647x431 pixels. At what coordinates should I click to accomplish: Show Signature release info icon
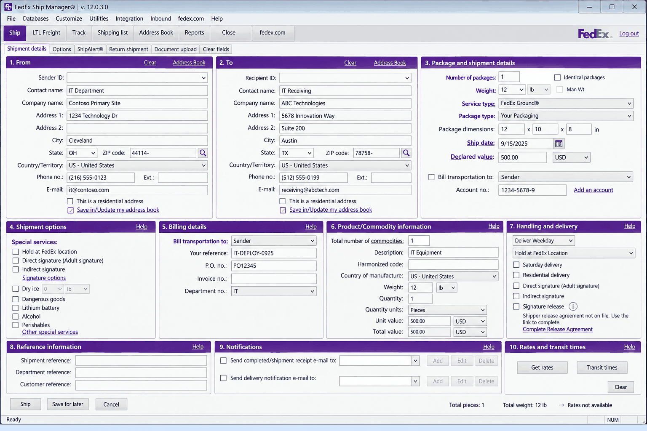click(573, 306)
